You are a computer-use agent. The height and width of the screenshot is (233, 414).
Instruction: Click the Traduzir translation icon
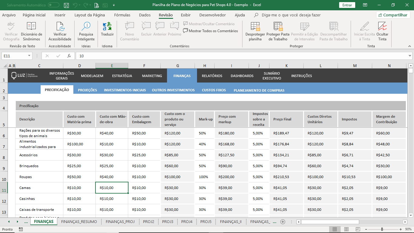click(107, 27)
